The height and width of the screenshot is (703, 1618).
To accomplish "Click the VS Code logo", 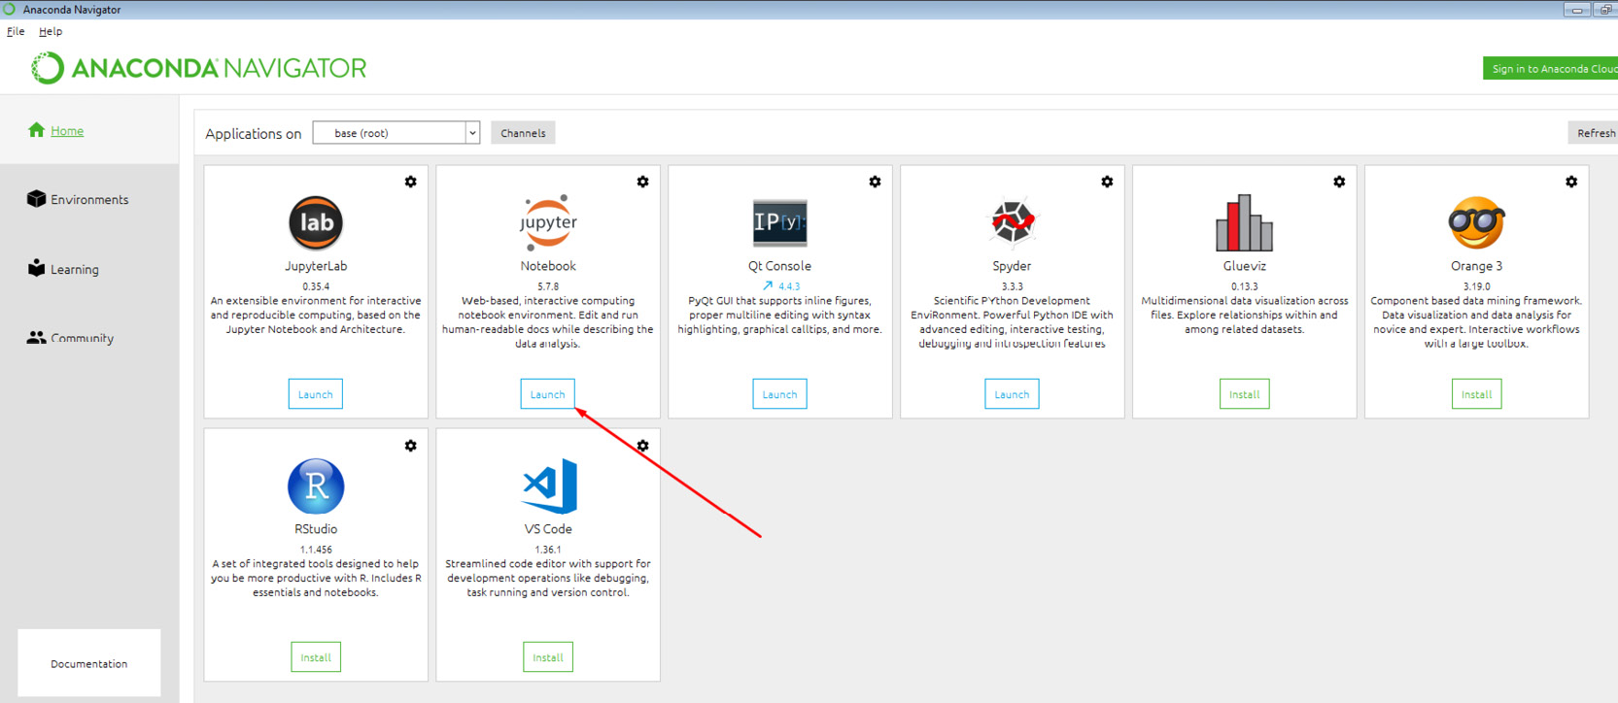I will tap(550, 485).
